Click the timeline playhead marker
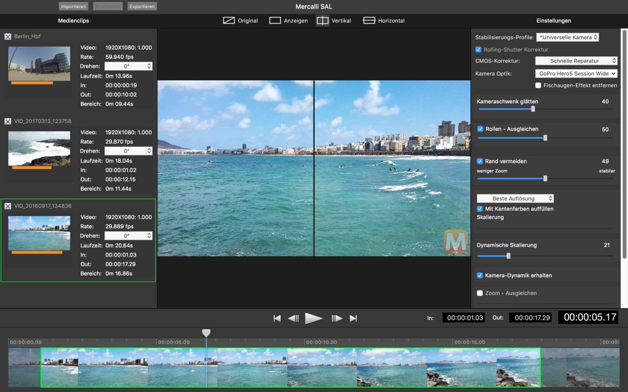The height and width of the screenshot is (392, 628). (207, 333)
